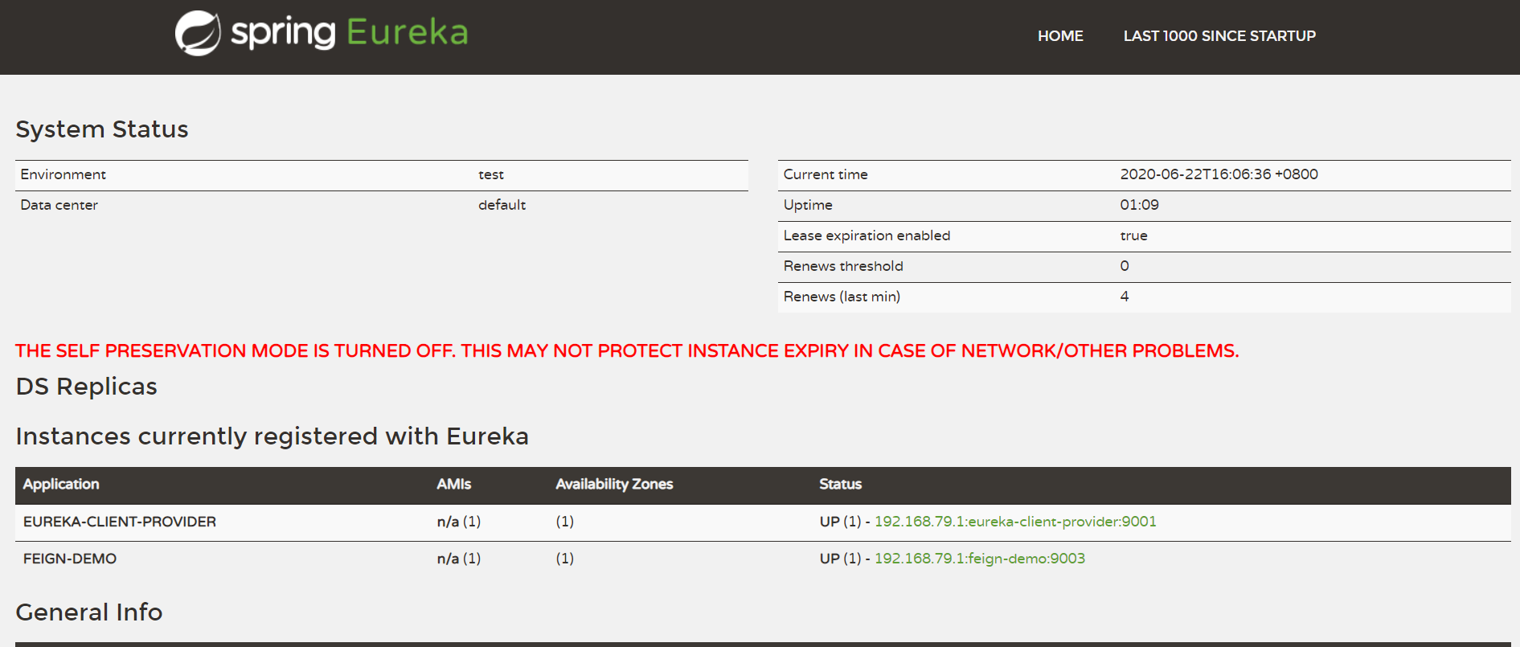Select the renews last min value 4
Screen dimensions: 1520x647
[x=1125, y=297]
